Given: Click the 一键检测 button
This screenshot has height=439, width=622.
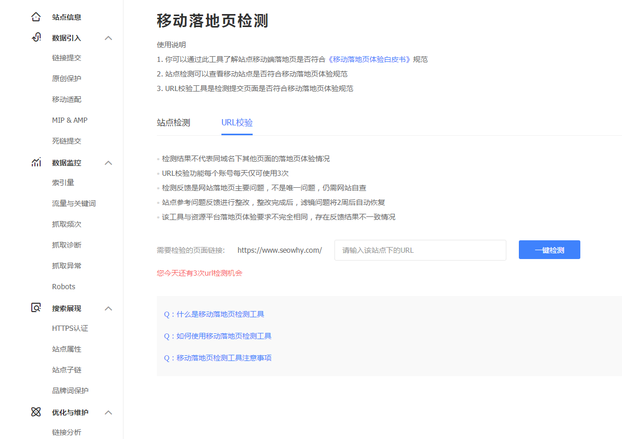Looking at the screenshot, I should (x=549, y=250).
